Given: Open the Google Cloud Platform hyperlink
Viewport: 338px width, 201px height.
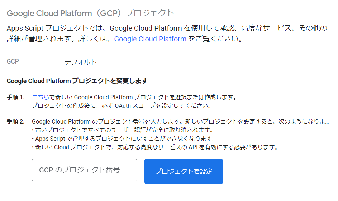Looking at the screenshot, I should pyautogui.click(x=150, y=39).
